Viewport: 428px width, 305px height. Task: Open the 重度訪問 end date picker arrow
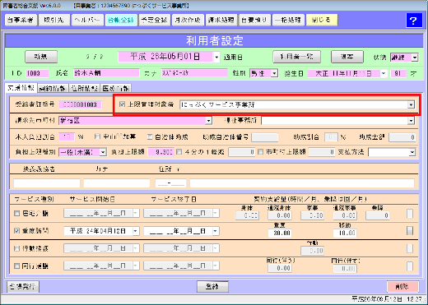coord(216,231)
